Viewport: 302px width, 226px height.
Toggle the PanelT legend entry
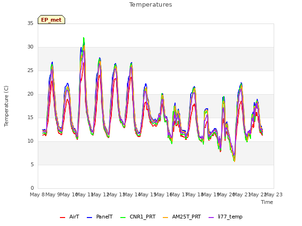(x=100, y=217)
